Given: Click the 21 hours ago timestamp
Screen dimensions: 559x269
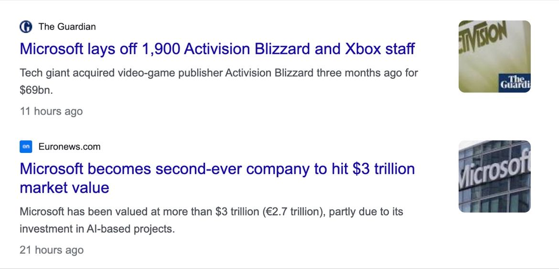Looking at the screenshot, I should click(51, 250).
